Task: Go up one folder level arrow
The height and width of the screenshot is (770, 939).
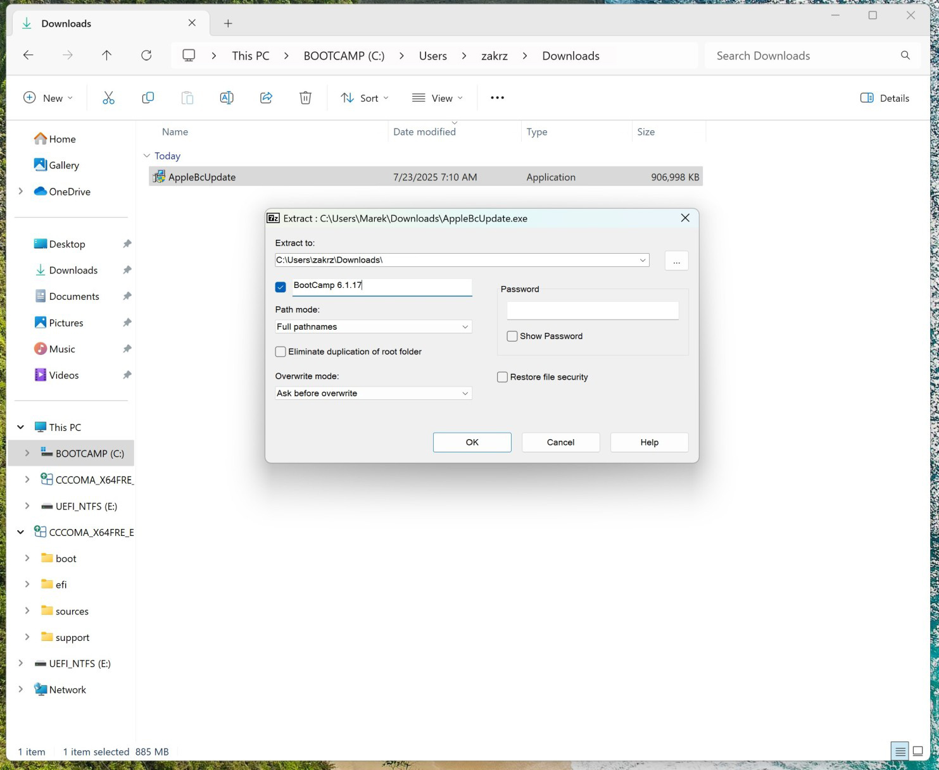Action: point(106,55)
